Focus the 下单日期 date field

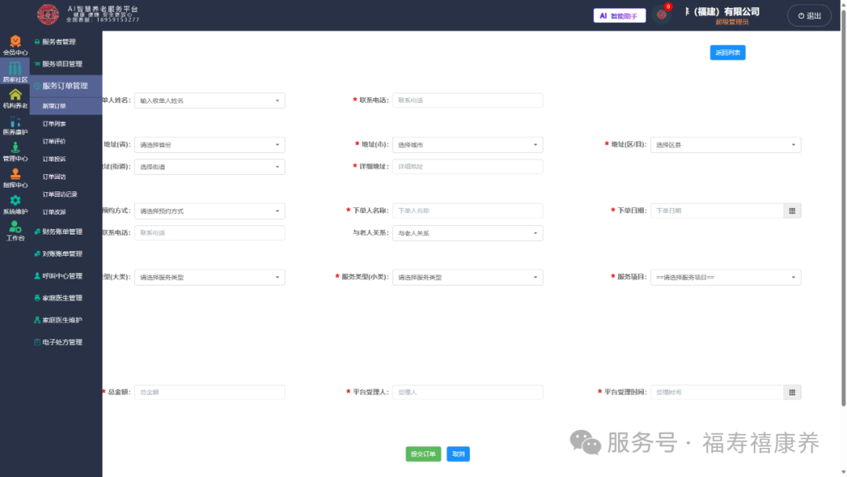pyautogui.click(x=718, y=211)
